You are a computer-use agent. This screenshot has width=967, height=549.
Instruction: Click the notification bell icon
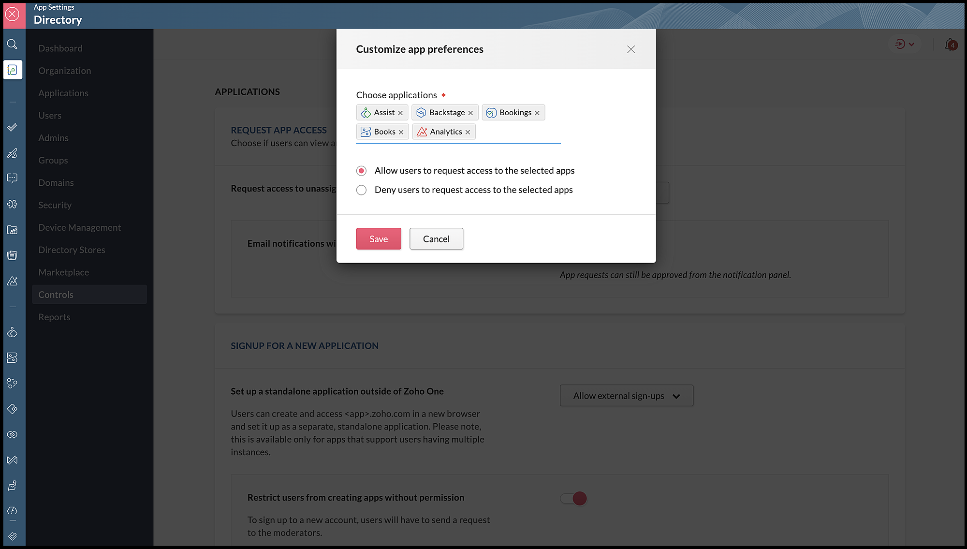pyautogui.click(x=950, y=44)
